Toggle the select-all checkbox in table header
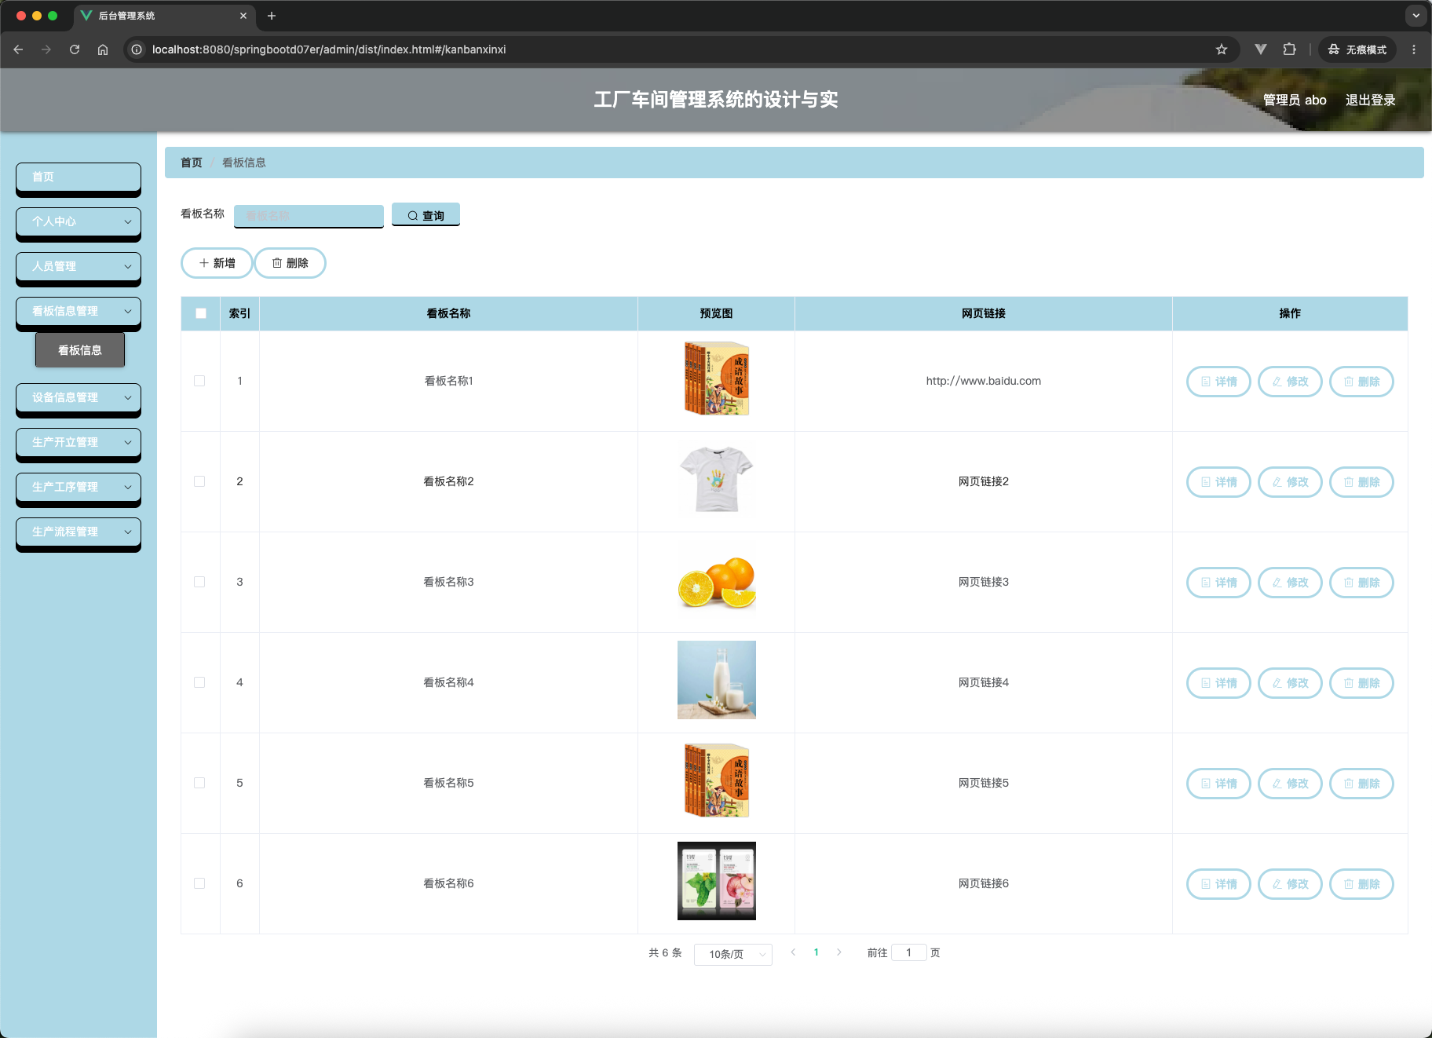1432x1038 pixels. point(201,313)
